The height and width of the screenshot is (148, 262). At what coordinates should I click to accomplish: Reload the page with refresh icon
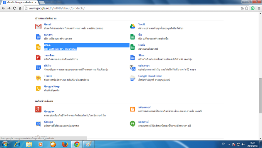point(14,8)
